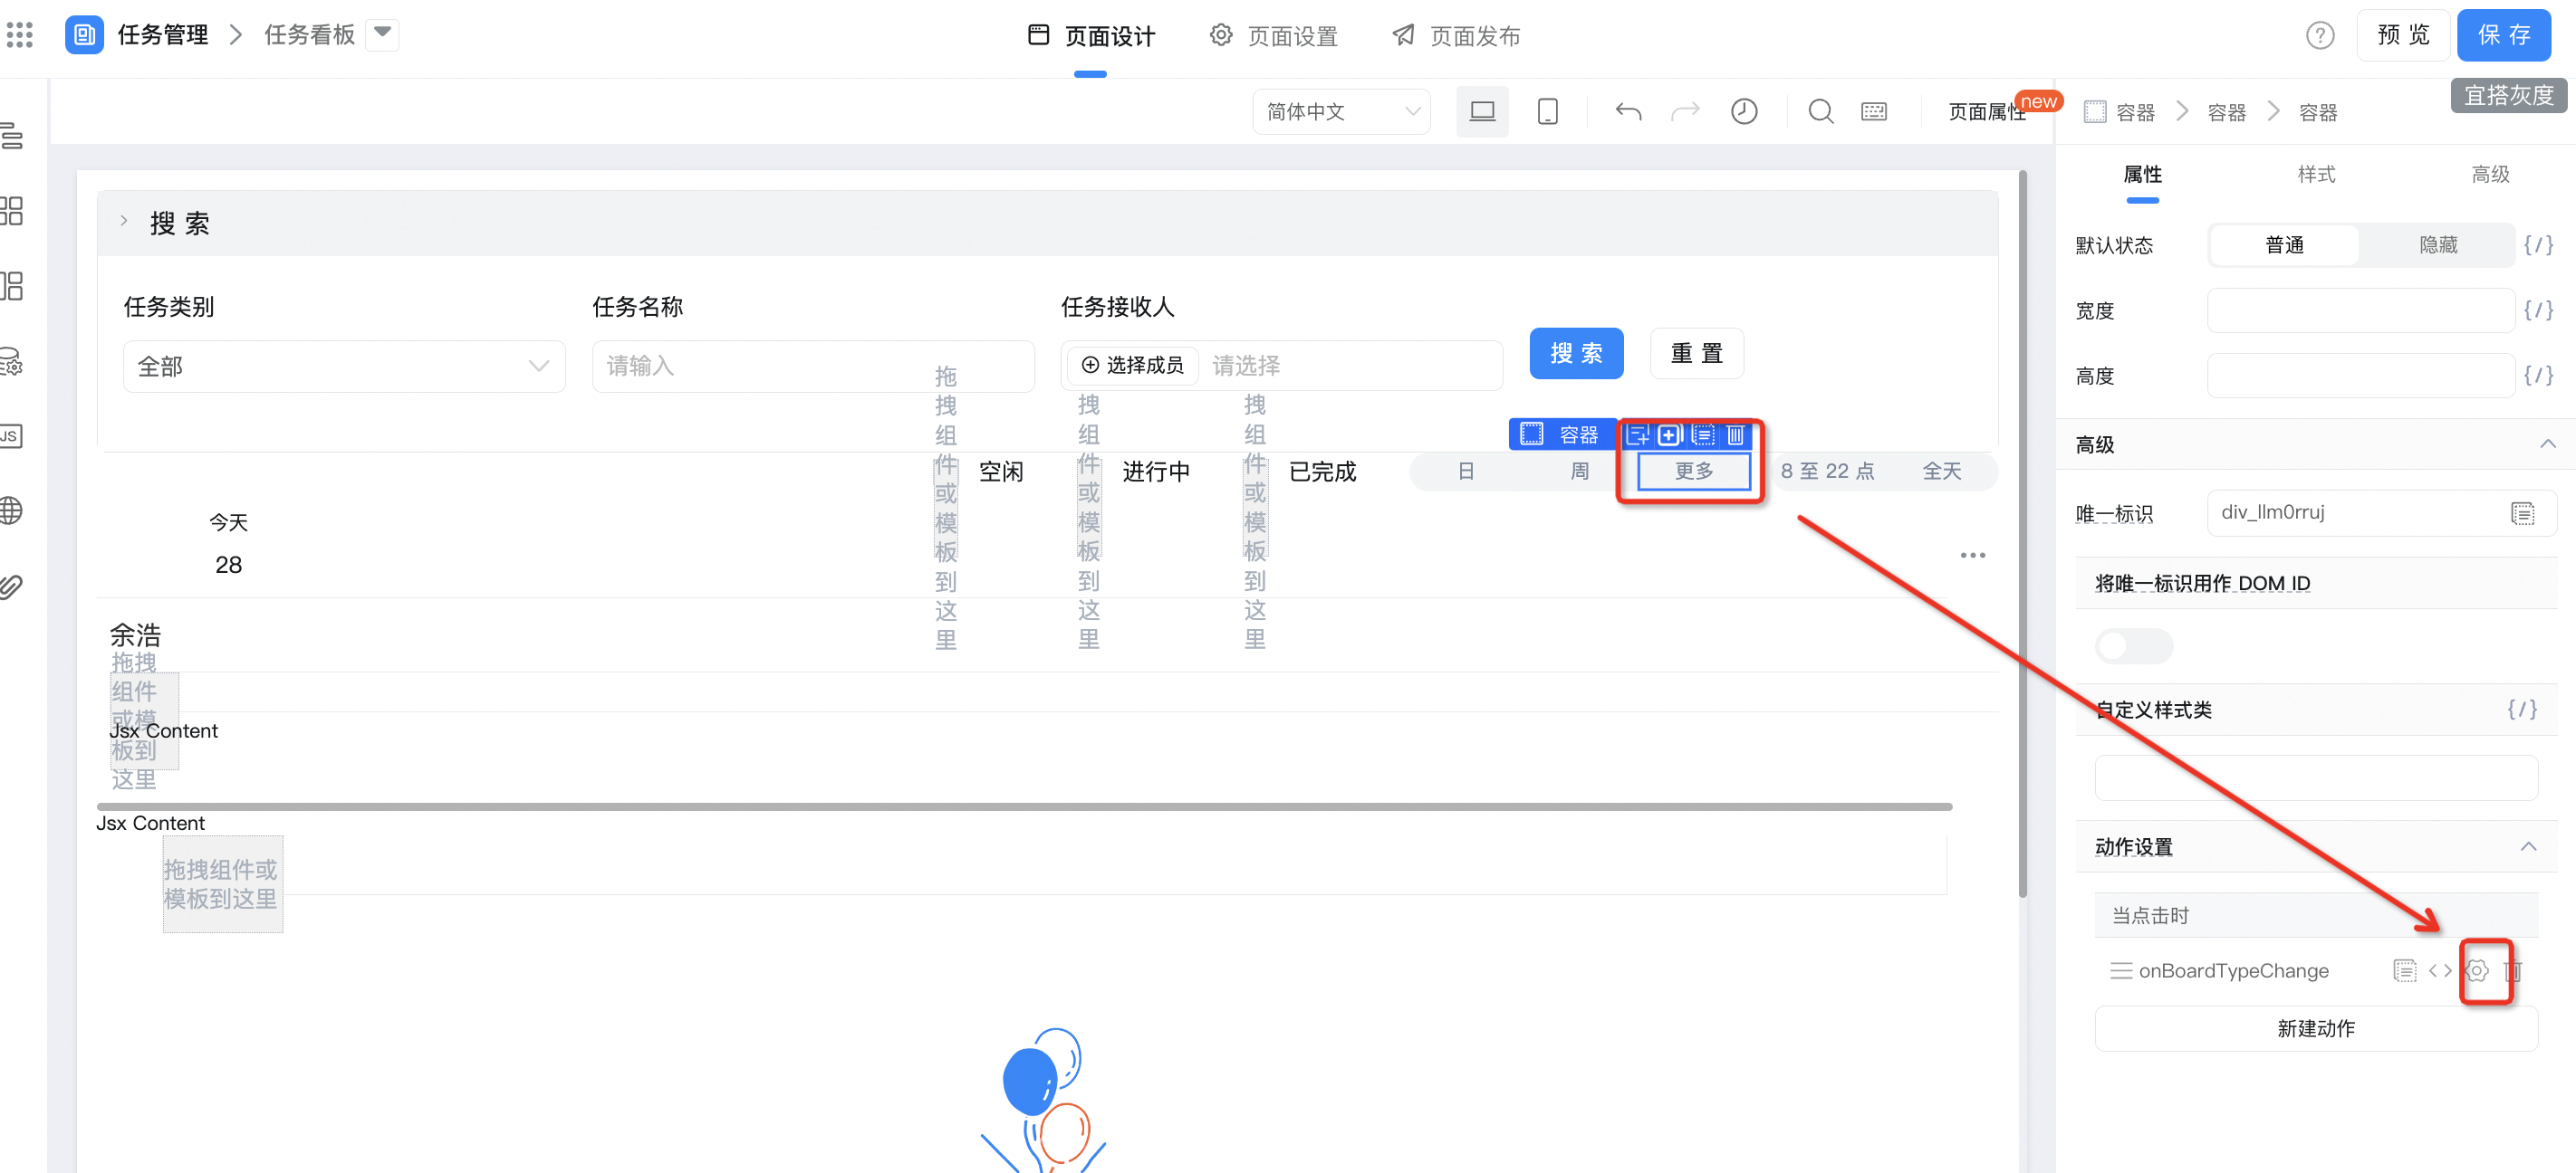Click the trash icon on container toolbar
The image size is (2576, 1173).
click(1736, 434)
